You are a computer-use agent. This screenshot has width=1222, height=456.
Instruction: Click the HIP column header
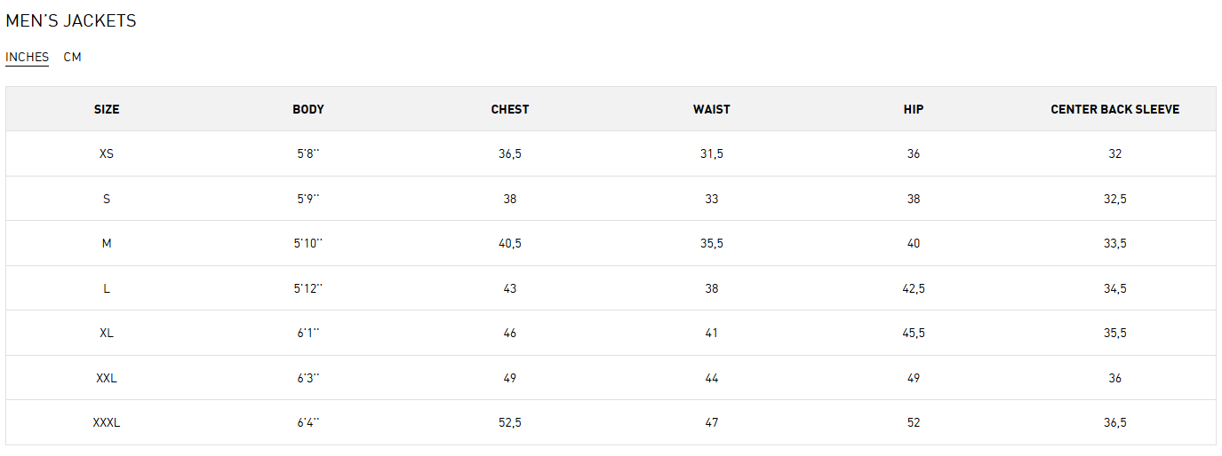[x=914, y=109]
